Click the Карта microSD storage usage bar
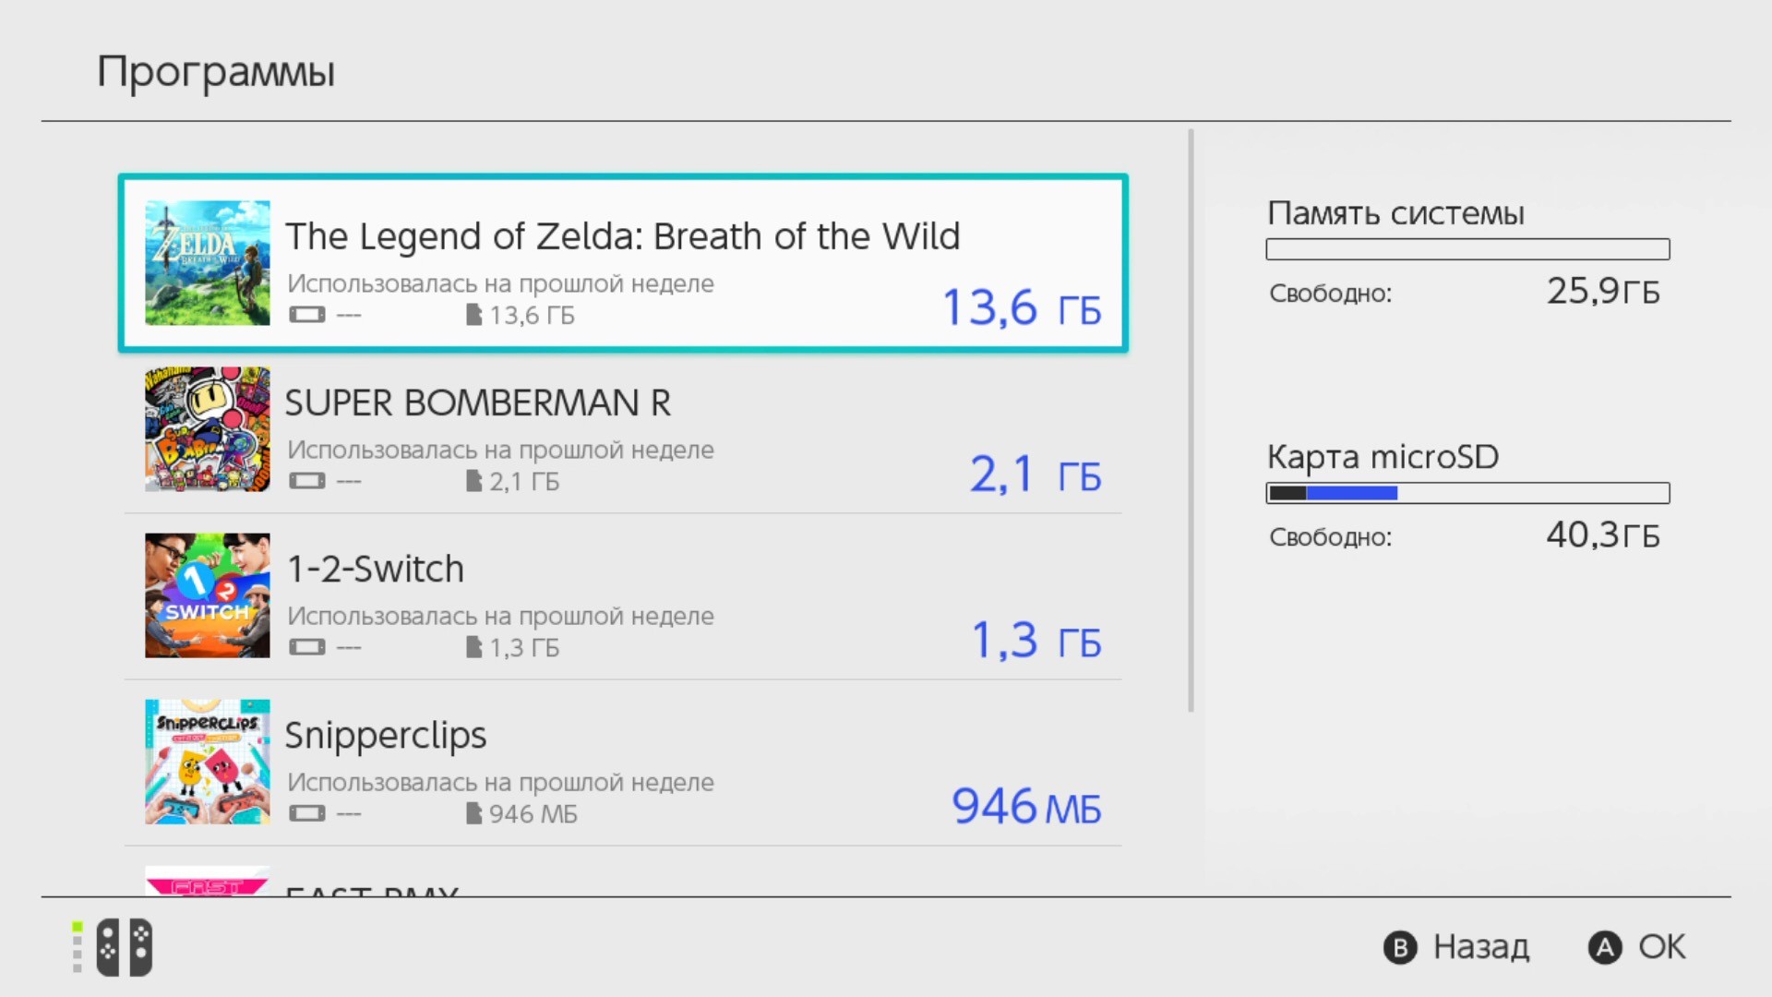 1467,493
